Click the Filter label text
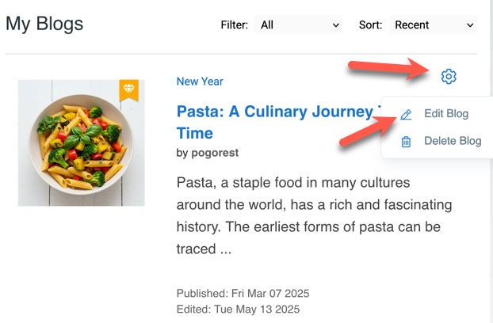 click(234, 25)
